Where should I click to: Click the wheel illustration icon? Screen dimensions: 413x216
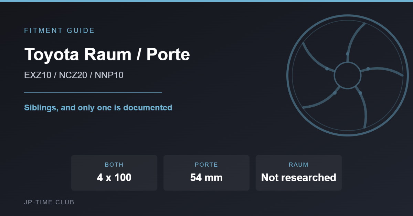pos(348,75)
